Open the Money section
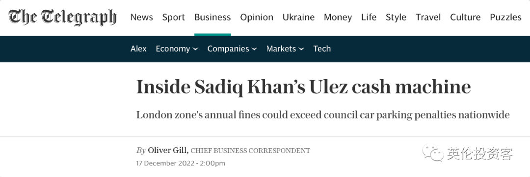The image size is (530, 177). (338, 17)
